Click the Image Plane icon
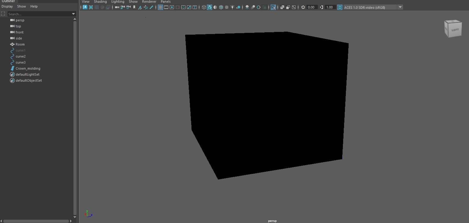Screen dimensions: 469x223 click(x=140, y=7)
